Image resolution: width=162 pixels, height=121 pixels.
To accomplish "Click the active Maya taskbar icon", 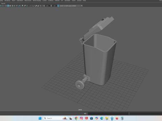I will tap(112, 118).
